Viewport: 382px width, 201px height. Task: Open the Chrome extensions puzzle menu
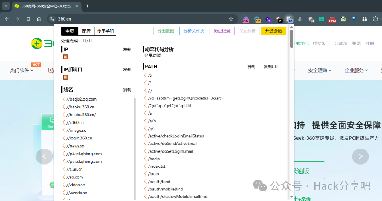pos(375,19)
